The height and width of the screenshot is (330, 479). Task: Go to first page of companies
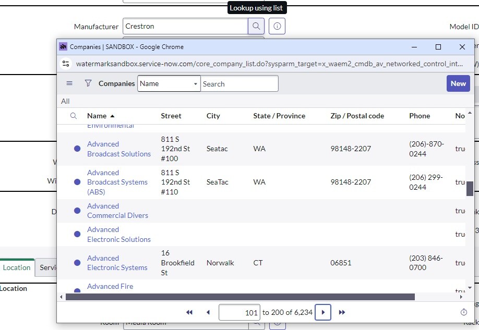point(189,312)
